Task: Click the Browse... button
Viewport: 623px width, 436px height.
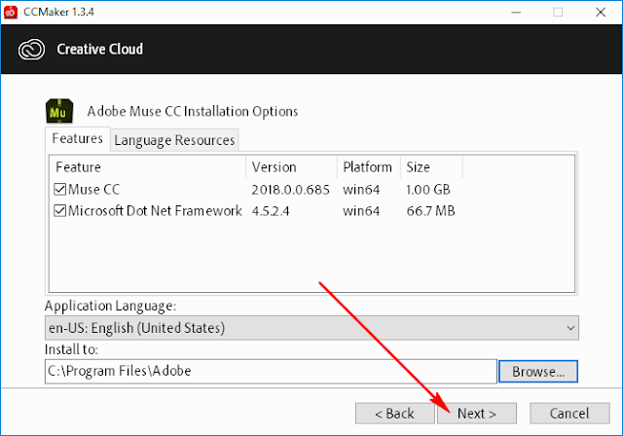Action: [x=538, y=372]
